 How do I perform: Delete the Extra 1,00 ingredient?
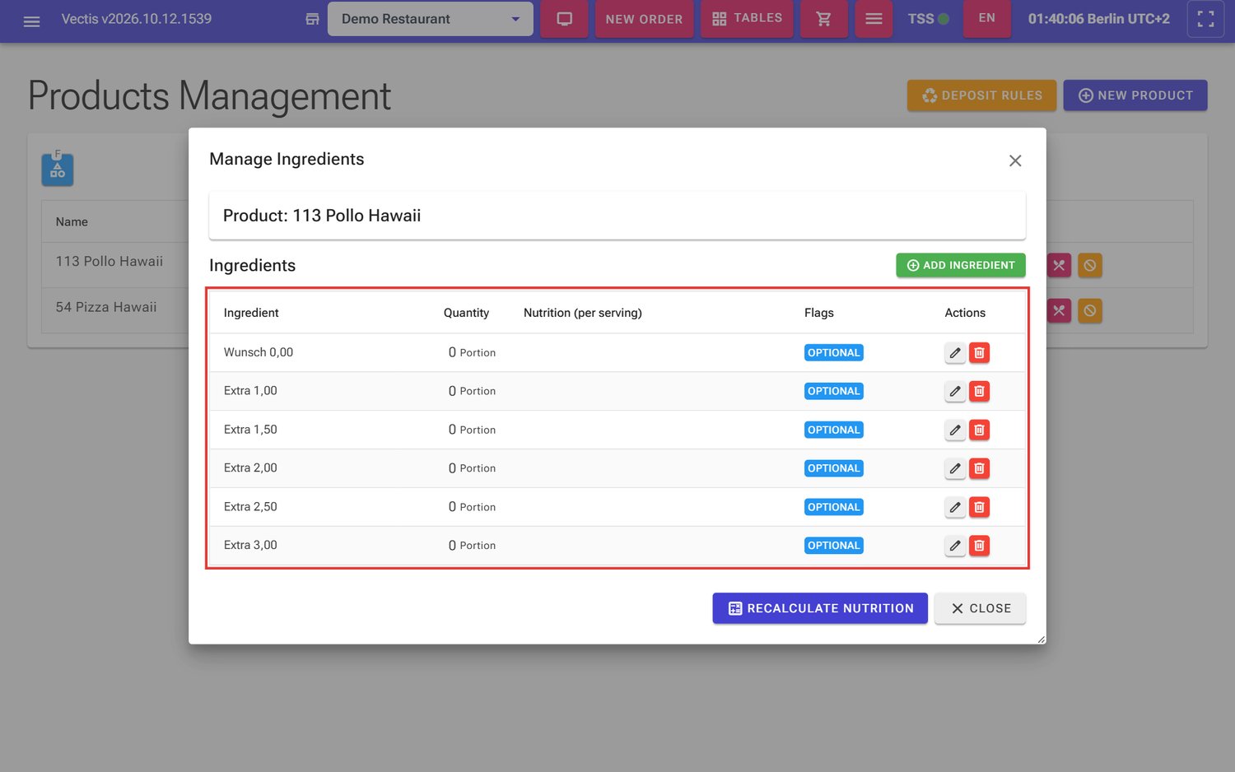point(979,391)
